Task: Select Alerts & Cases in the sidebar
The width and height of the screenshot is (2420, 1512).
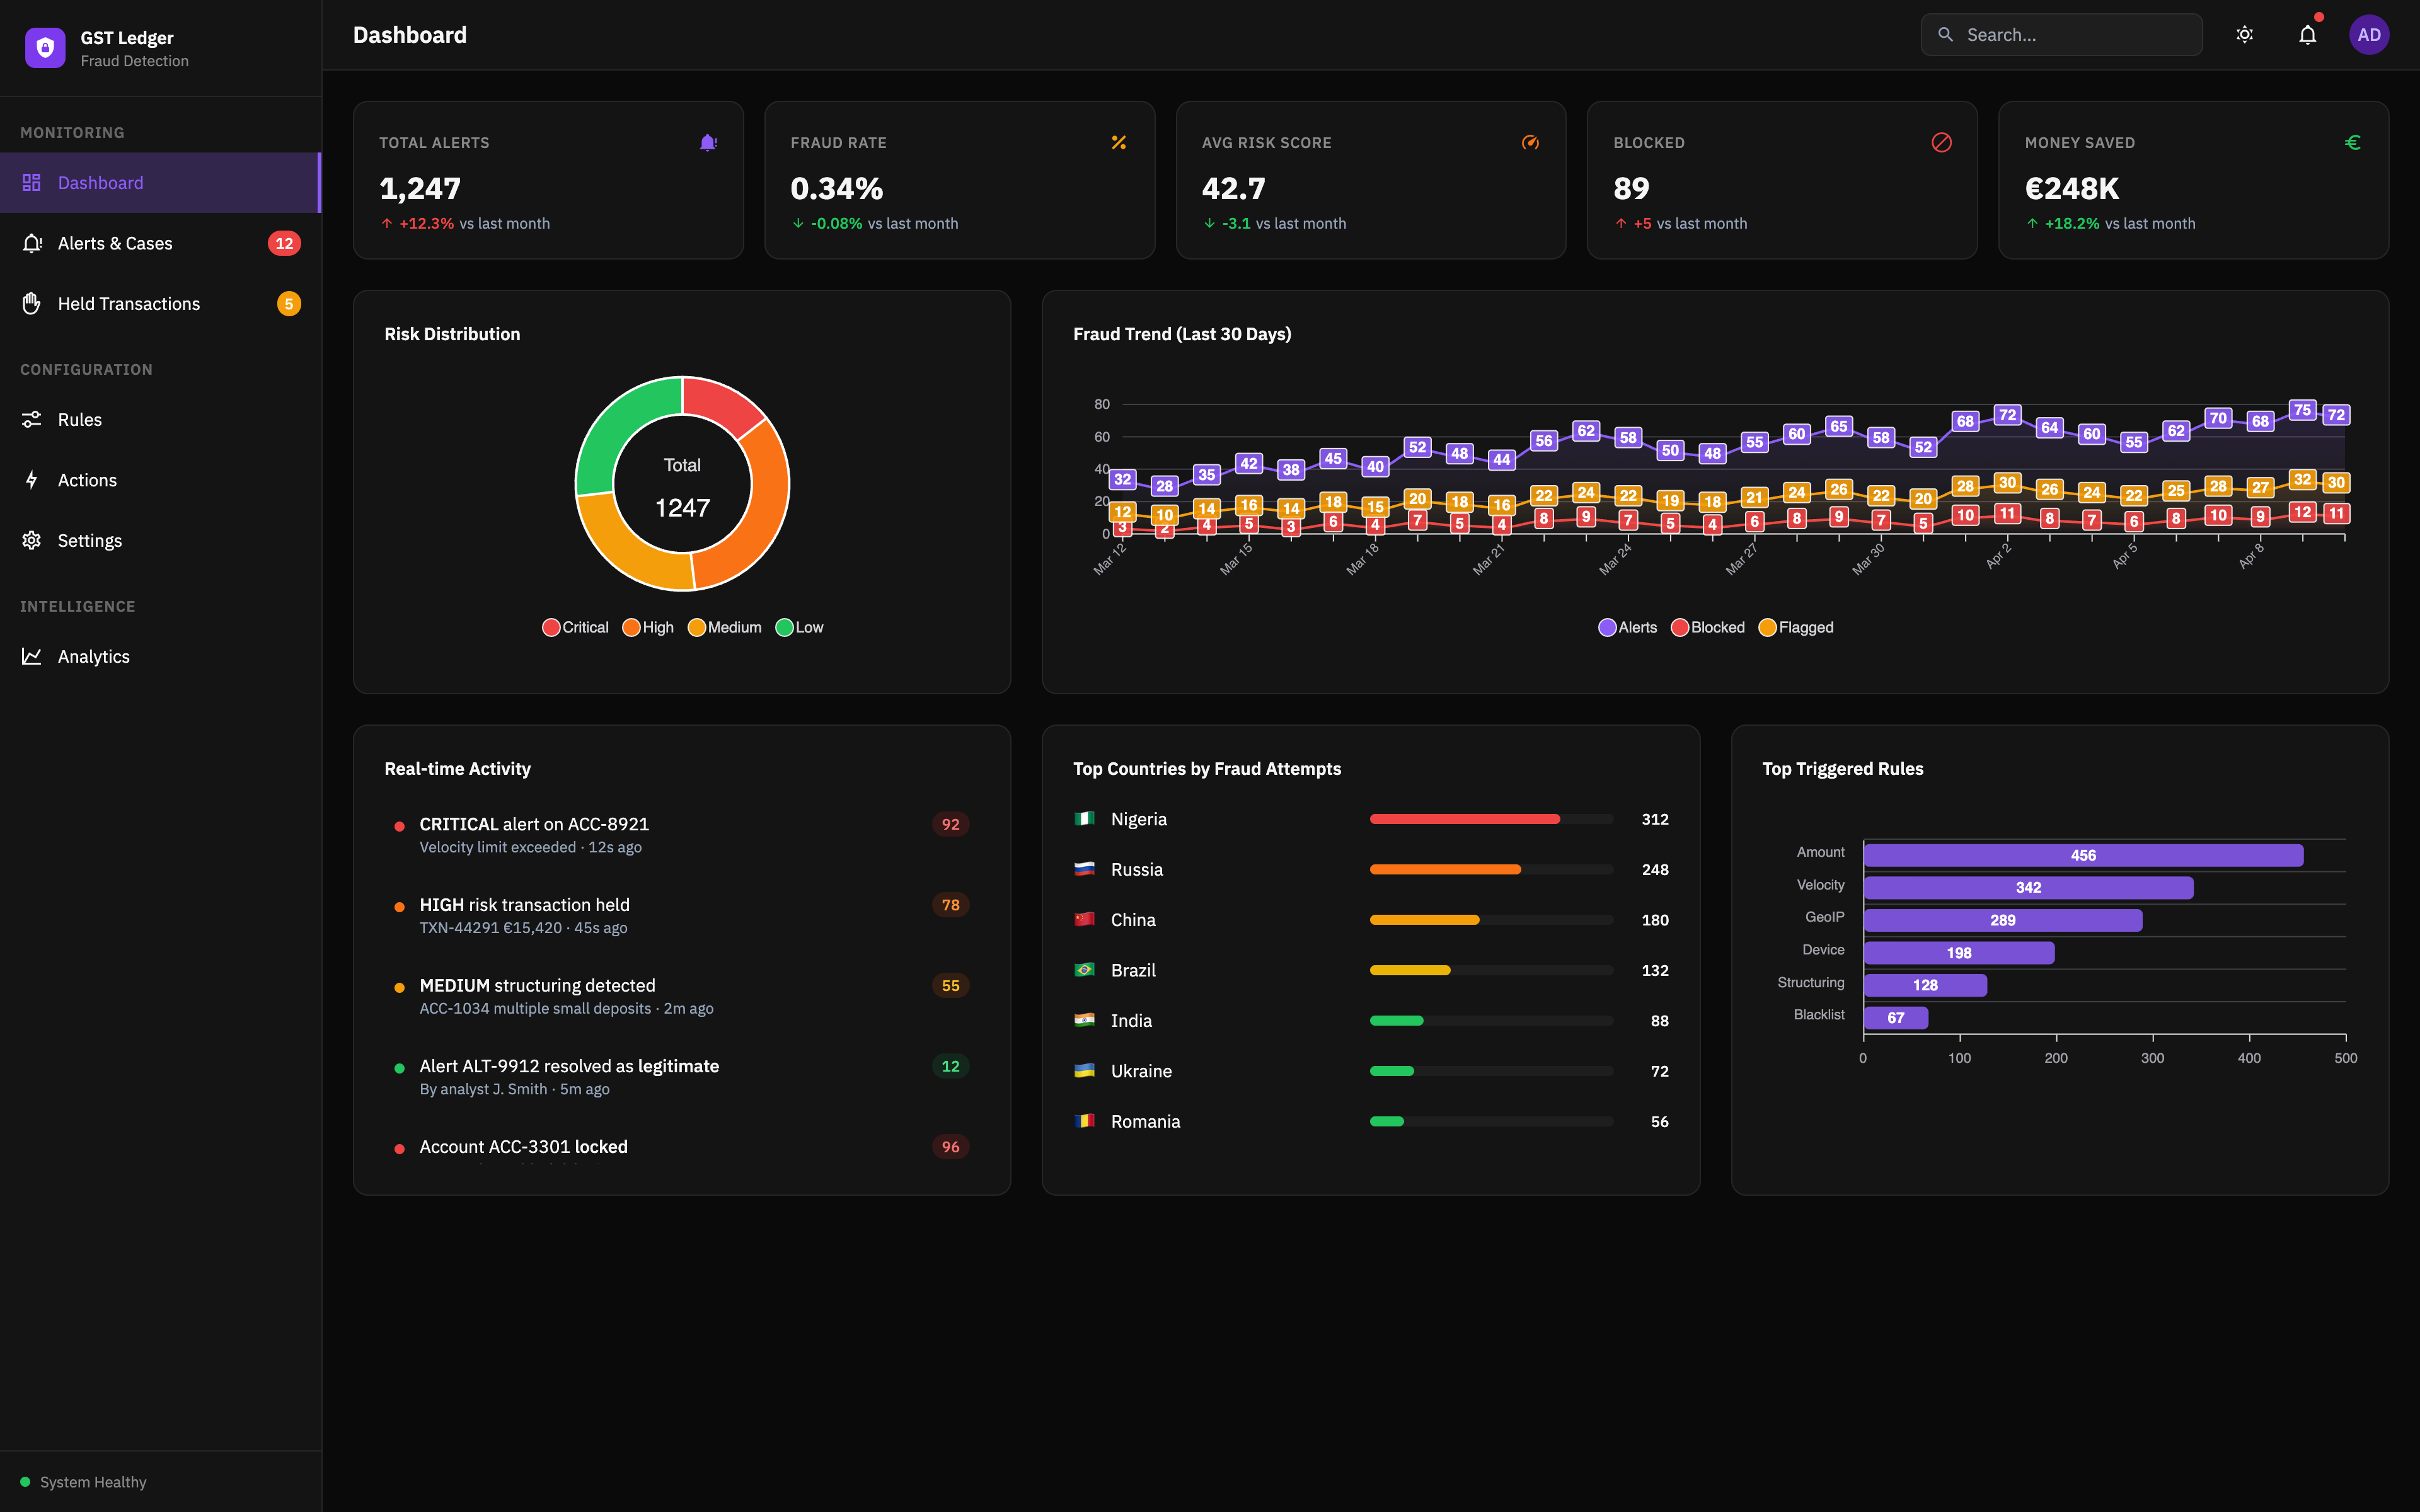Action: tap(115, 243)
